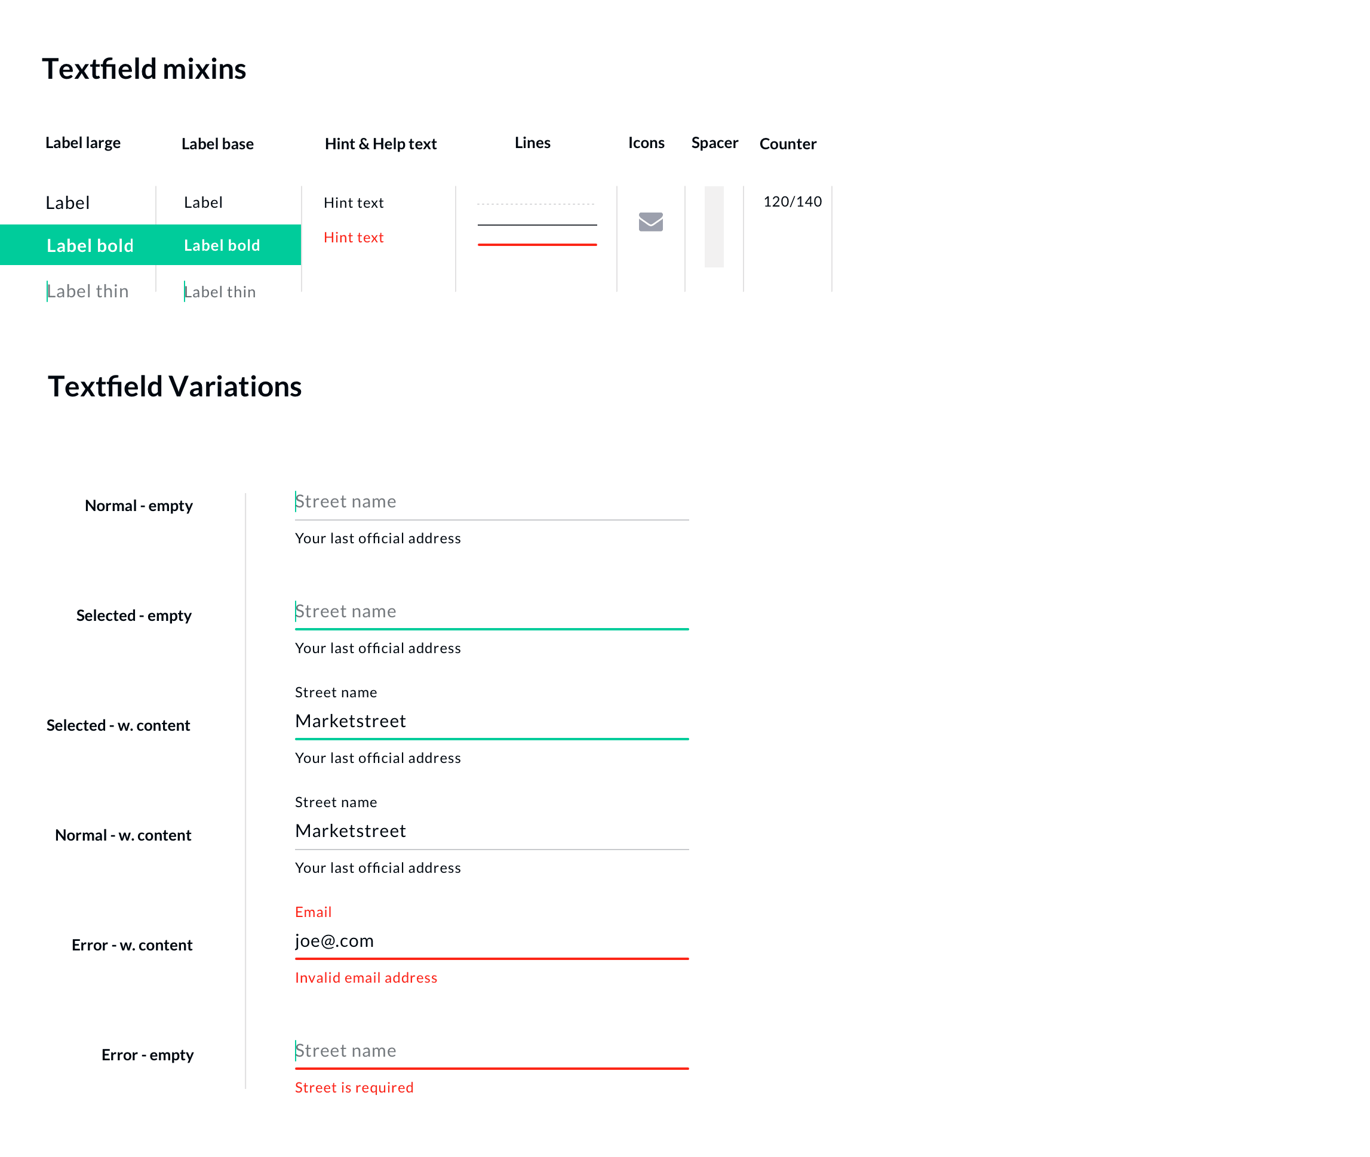Click the 'Marketstreet' value in Selected - w. content
This screenshot has height=1157, width=1370.
[x=351, y=721]
